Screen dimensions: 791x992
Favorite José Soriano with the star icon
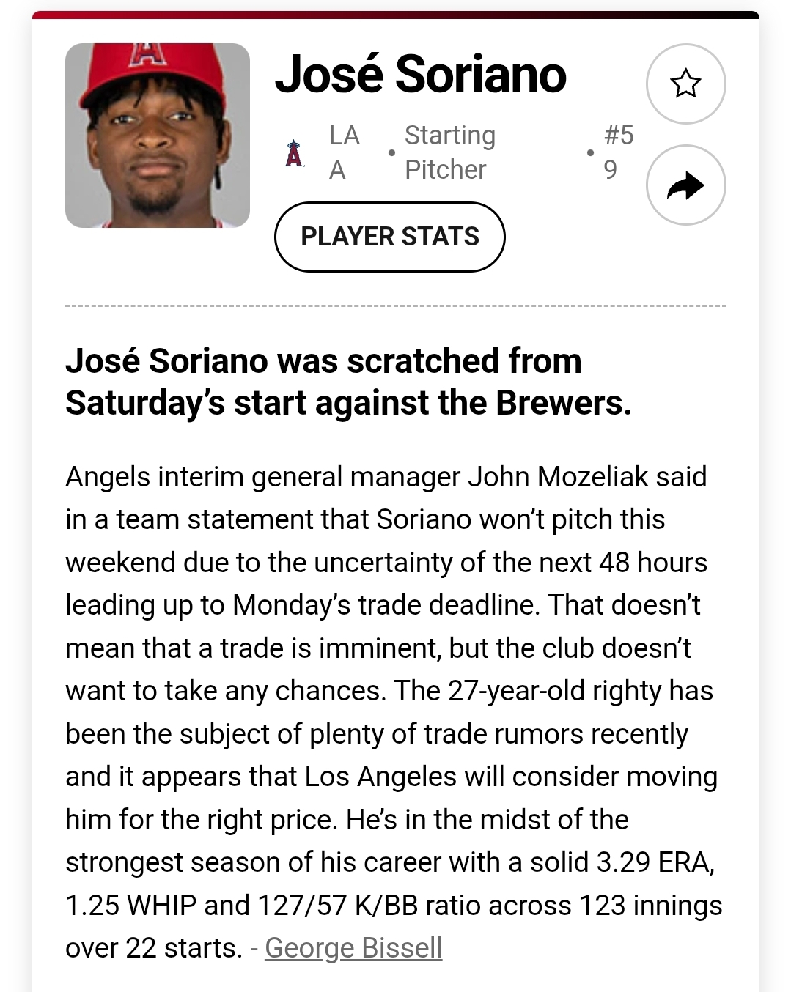click(685, 84)
